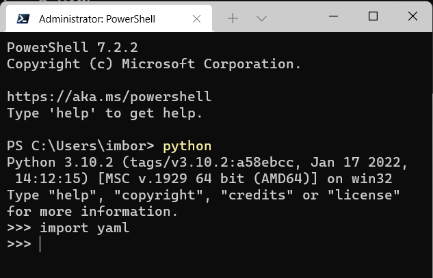Maximize the terminal window
433x278 pixels.
[373, 16]
